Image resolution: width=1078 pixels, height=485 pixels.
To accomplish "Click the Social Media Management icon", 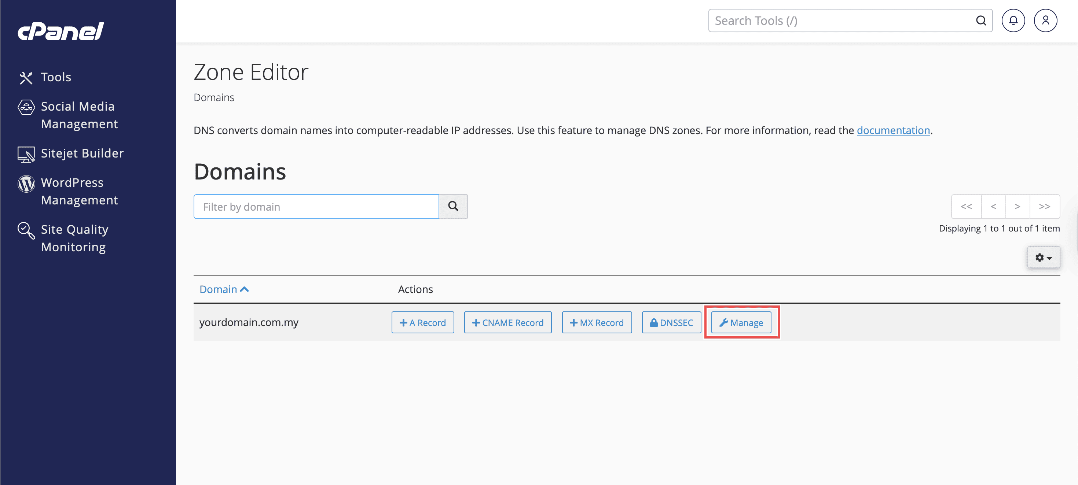I will point(26,107).
